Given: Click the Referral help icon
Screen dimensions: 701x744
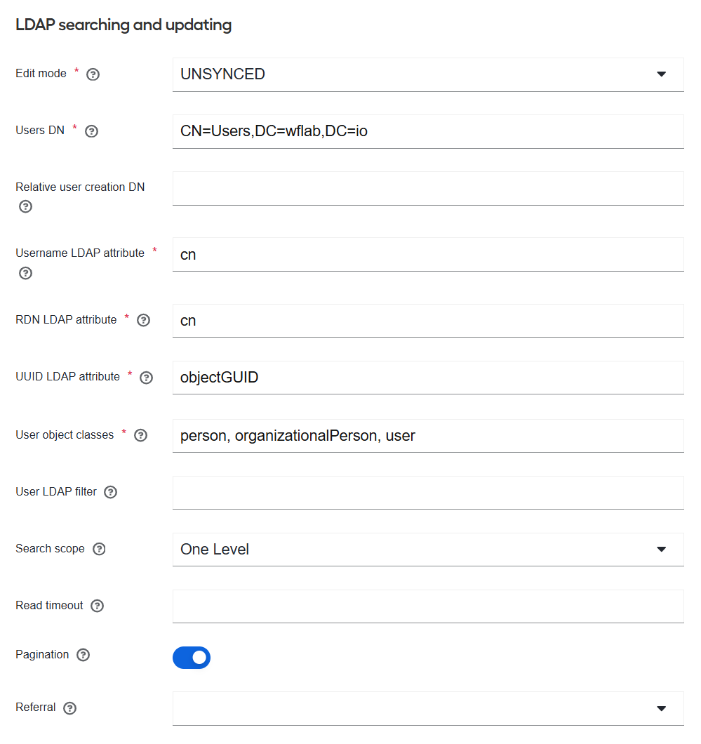Looking at the screenshot, I should click(x=69, y=708).
